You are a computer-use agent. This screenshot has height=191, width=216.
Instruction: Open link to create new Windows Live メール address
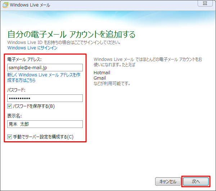(x=44, y=77)
